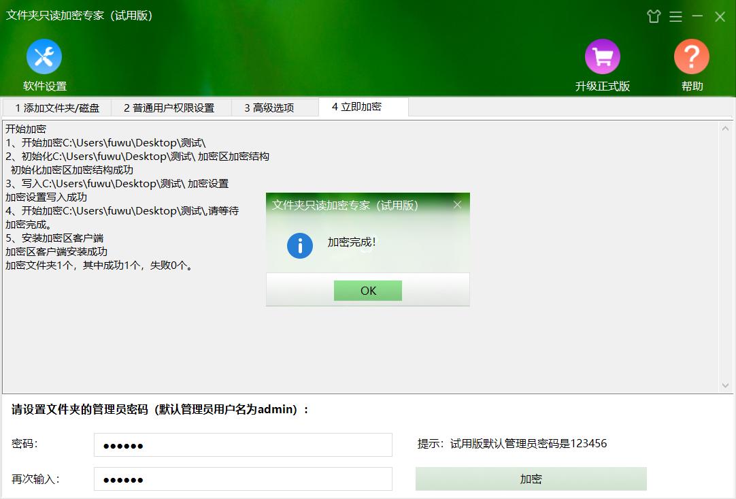Click the 密码 password input field
This screenshot has height=499, width=736.
click(x=243, y=445)
